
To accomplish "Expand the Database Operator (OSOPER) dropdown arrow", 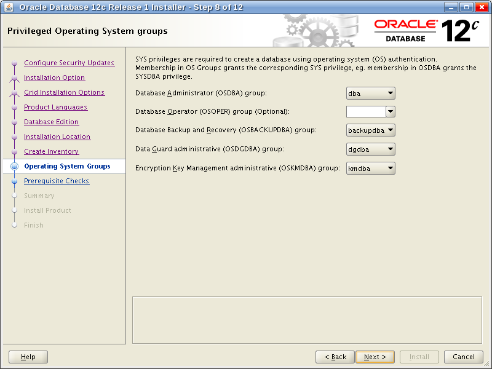I will [390, 112].
